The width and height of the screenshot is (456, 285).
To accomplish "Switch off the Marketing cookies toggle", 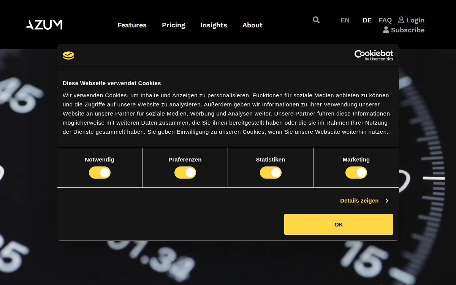I will [x=356, y=173].
